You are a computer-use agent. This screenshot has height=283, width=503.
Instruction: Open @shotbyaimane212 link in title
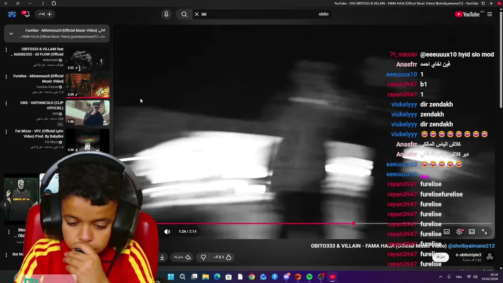[x=471, y=246]
